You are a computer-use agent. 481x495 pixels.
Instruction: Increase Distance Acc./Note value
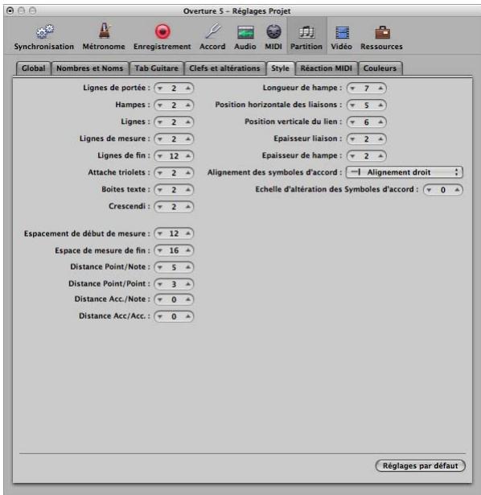[188, 299]
